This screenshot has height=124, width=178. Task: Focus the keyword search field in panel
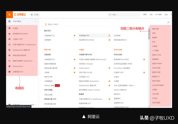(x=97, y=24)
